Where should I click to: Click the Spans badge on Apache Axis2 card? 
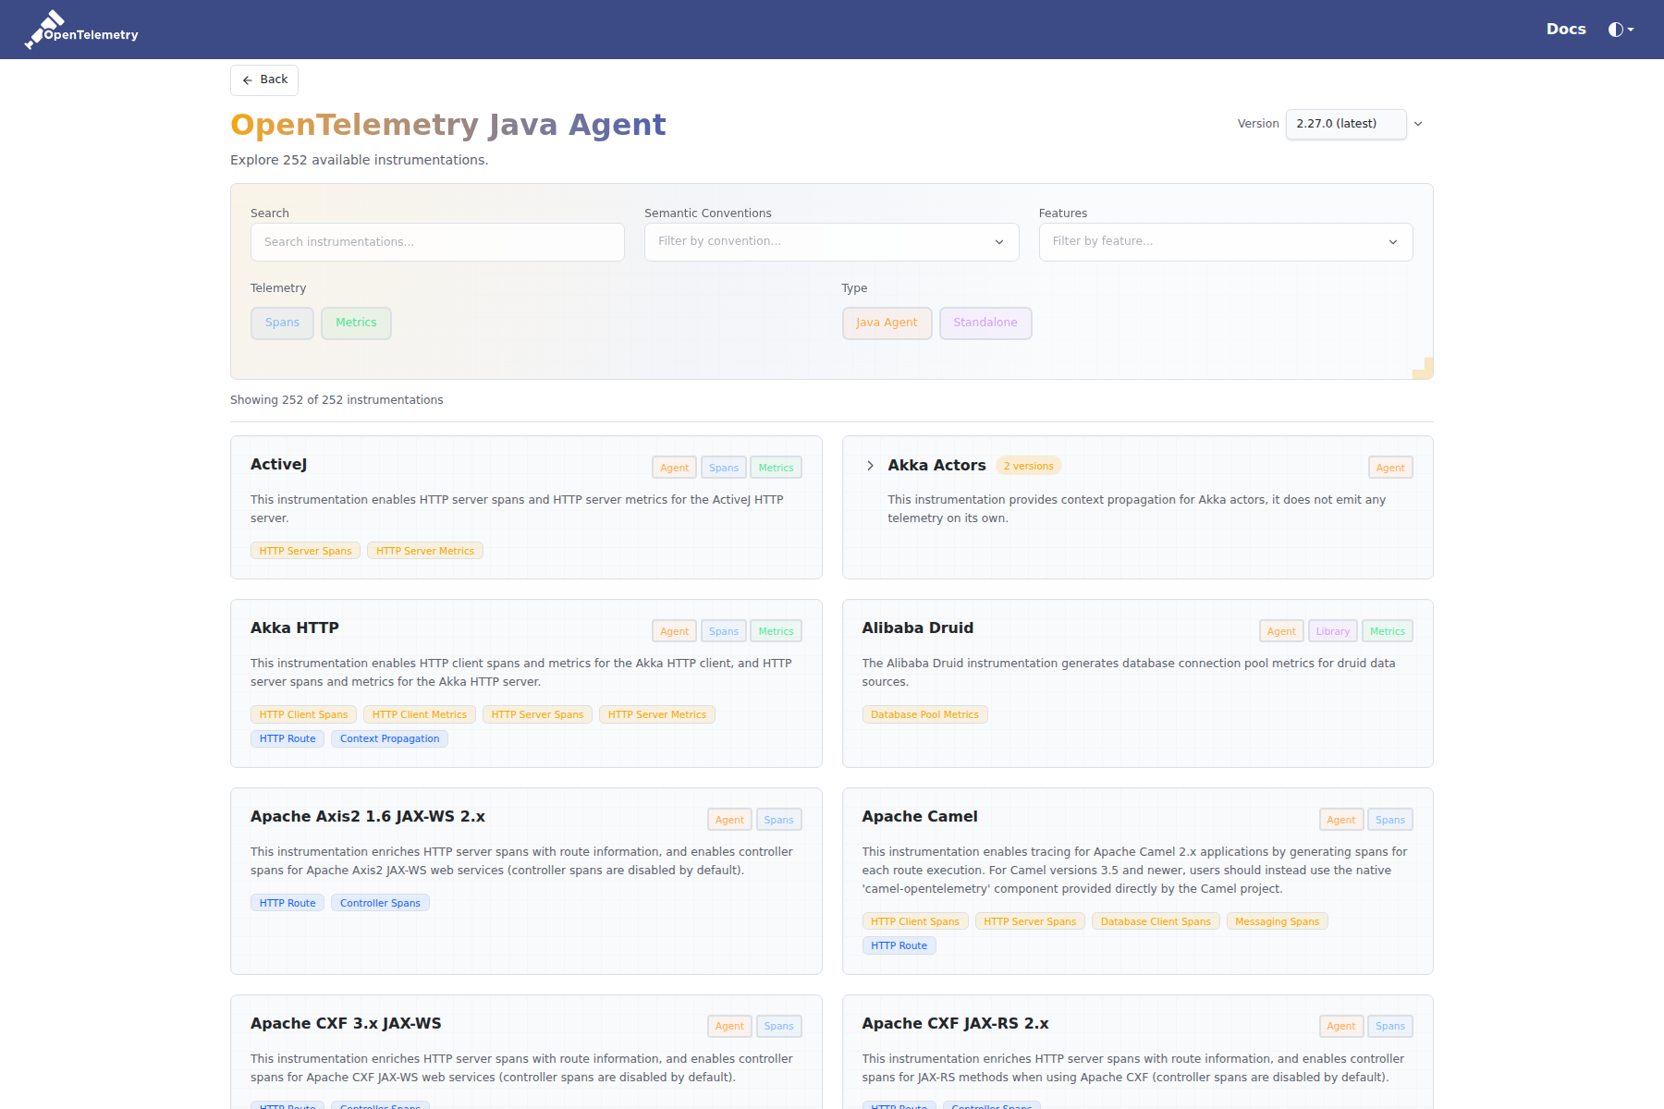pyautogui.click(x=779, y=820)
